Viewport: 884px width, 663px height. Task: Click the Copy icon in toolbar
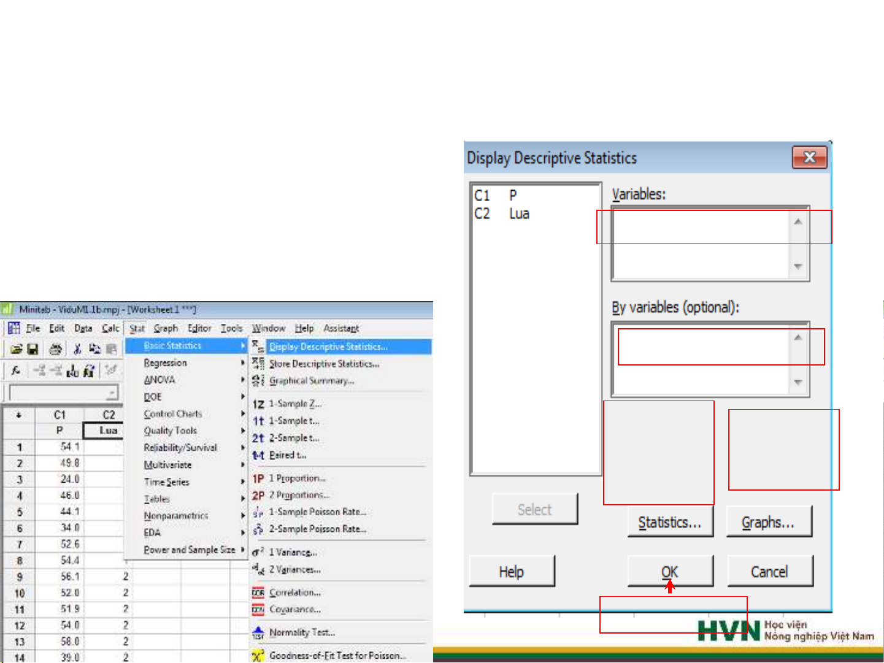[x=94, y=349]
